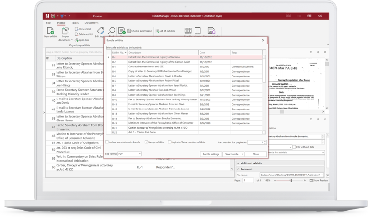Select the Edit tags icon
This screenshot has width=368, height=219.
101,31
